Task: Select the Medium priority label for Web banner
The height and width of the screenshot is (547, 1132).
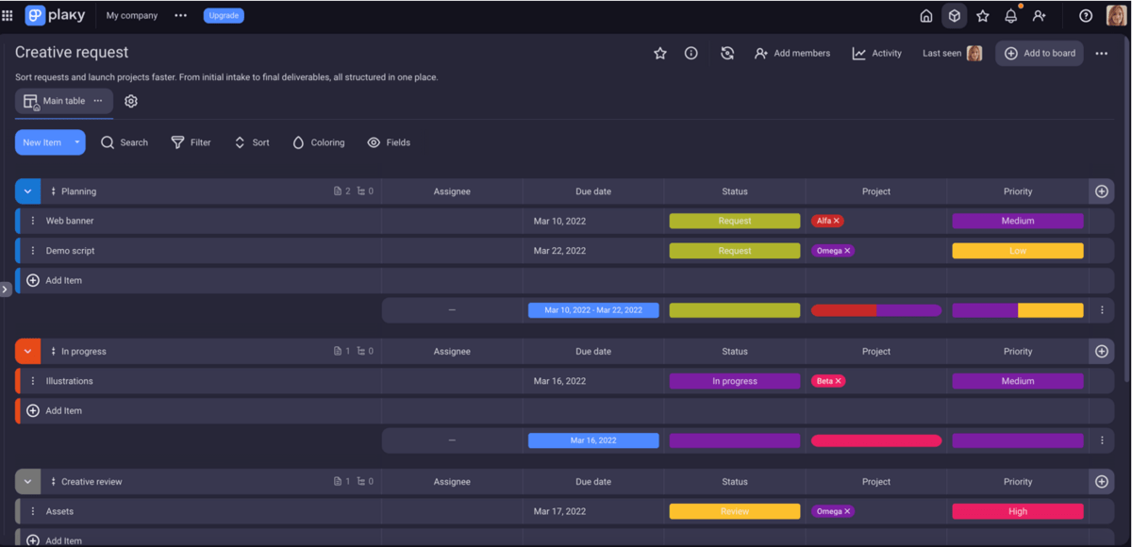Action: pyautogui.click(x=1018, y=220)
